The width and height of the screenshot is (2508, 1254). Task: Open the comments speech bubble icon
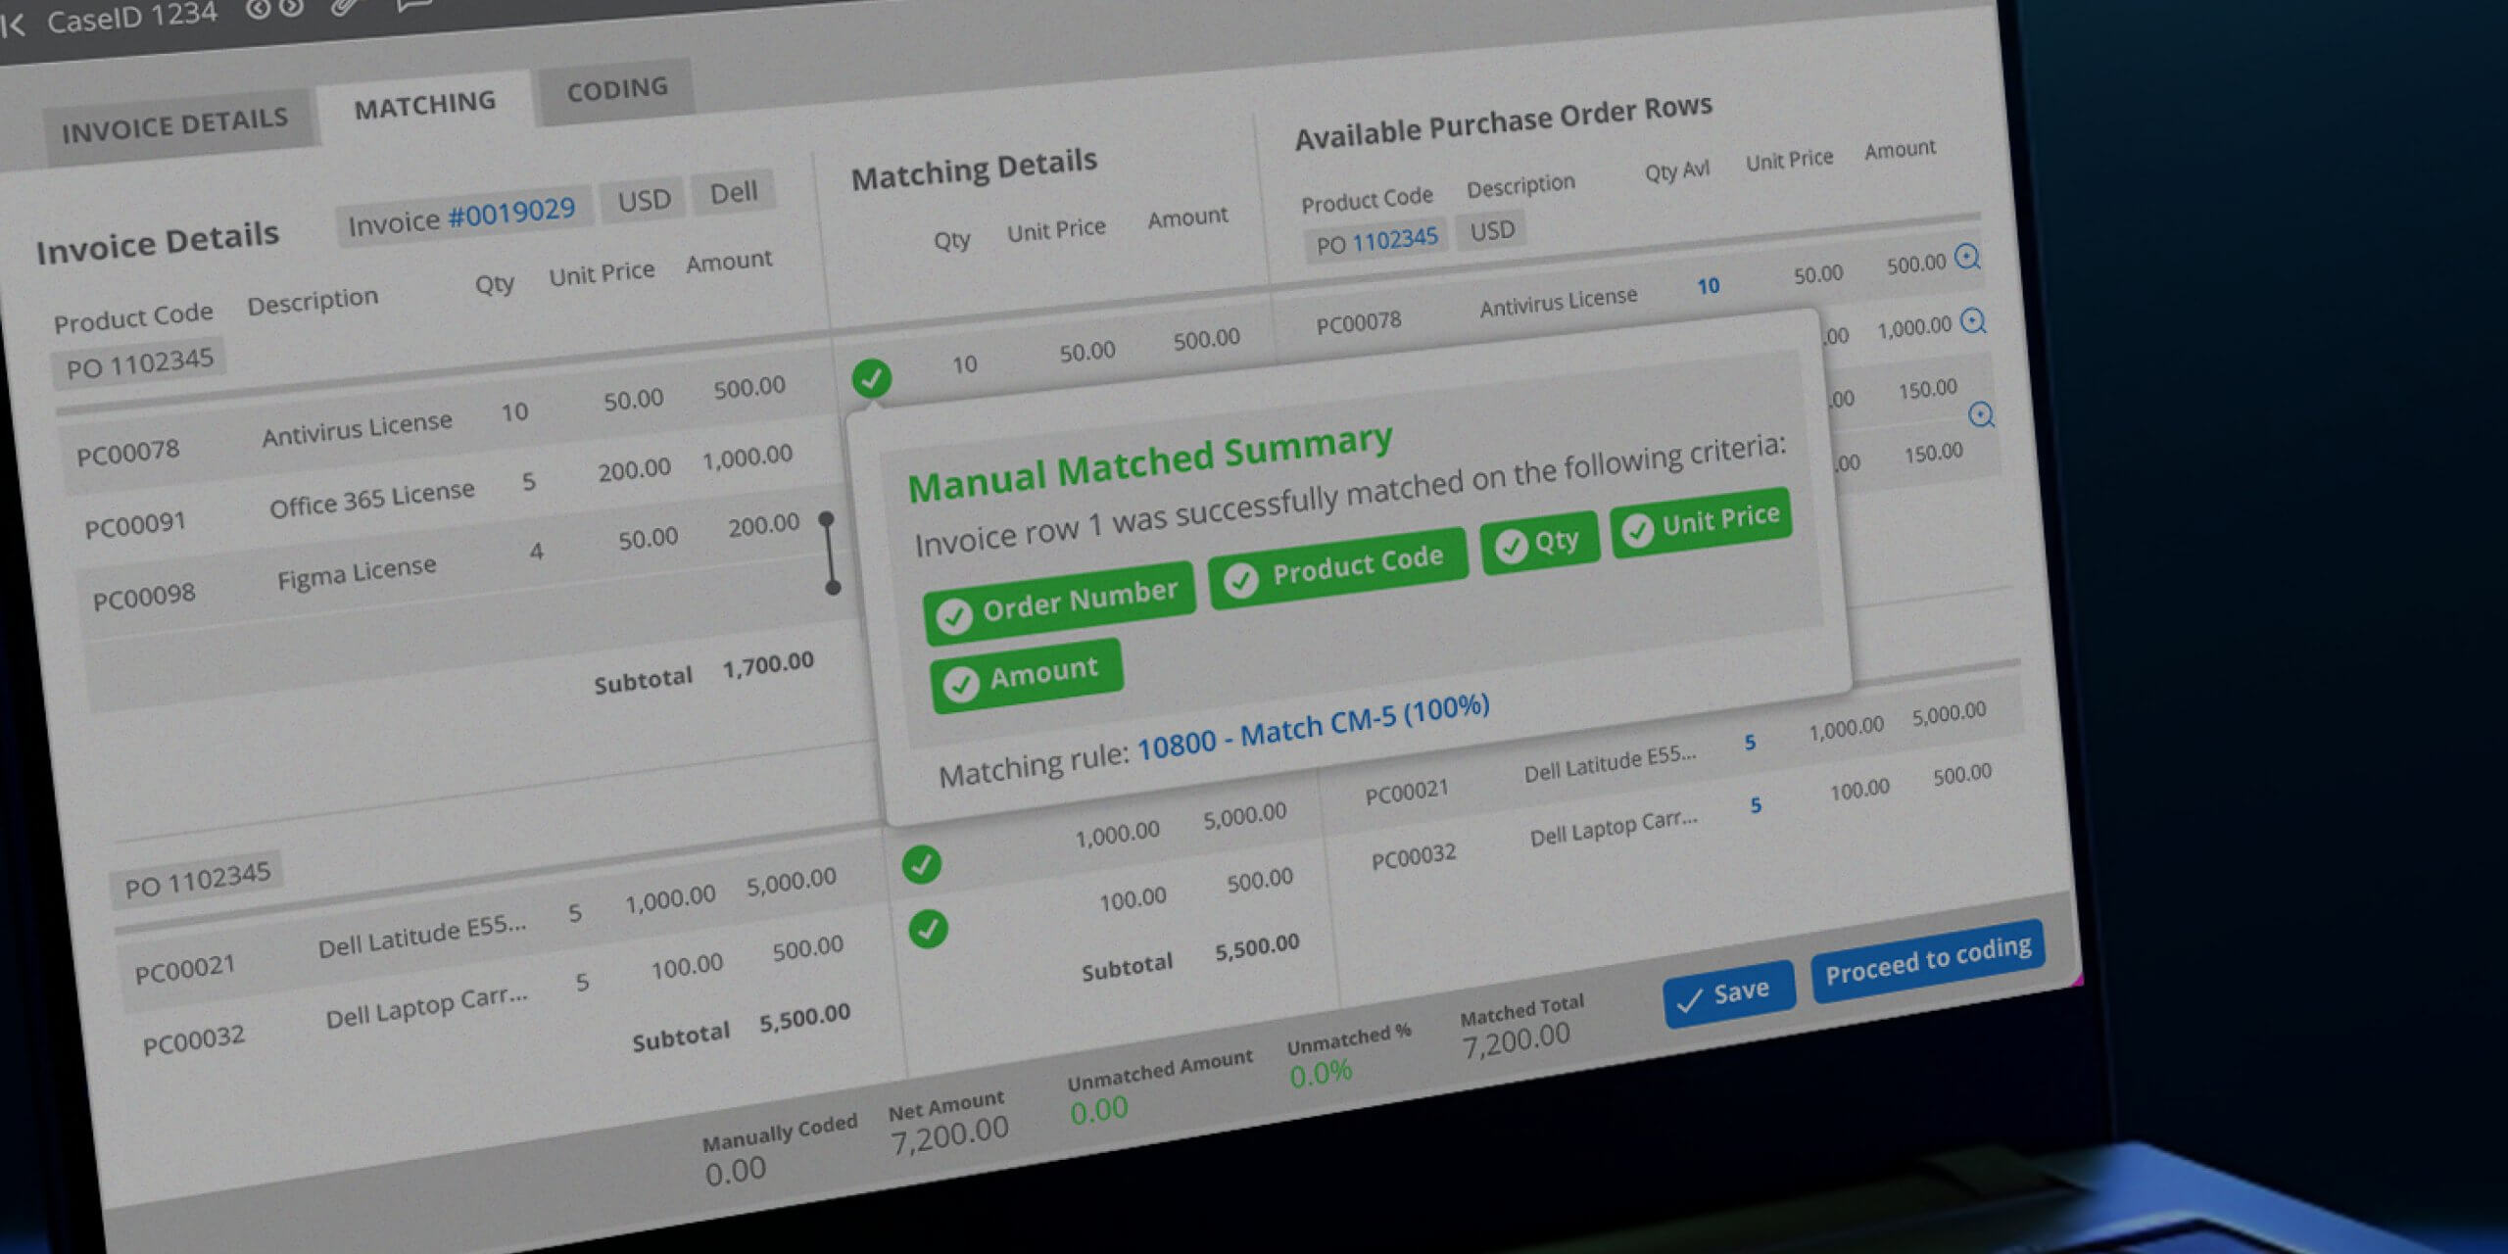pyautogui.click(x=412, y=6)
